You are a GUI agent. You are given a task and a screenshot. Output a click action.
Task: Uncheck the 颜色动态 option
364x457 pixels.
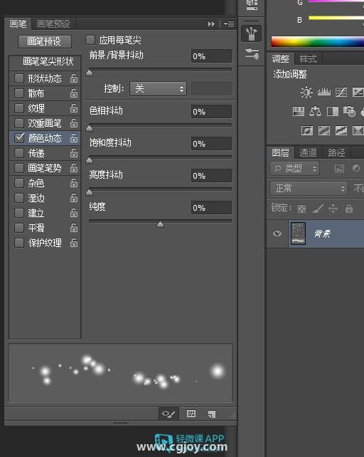19,138
